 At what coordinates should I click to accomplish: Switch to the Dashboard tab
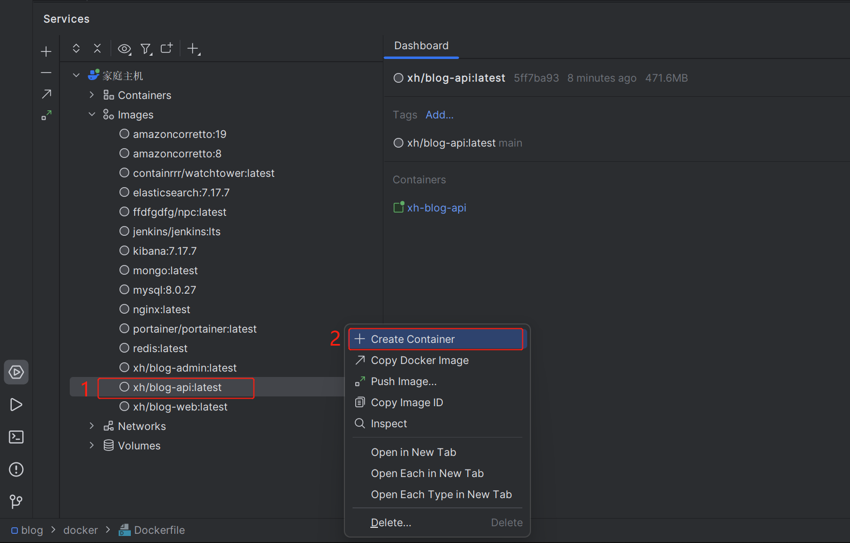[x=421, y=46]
